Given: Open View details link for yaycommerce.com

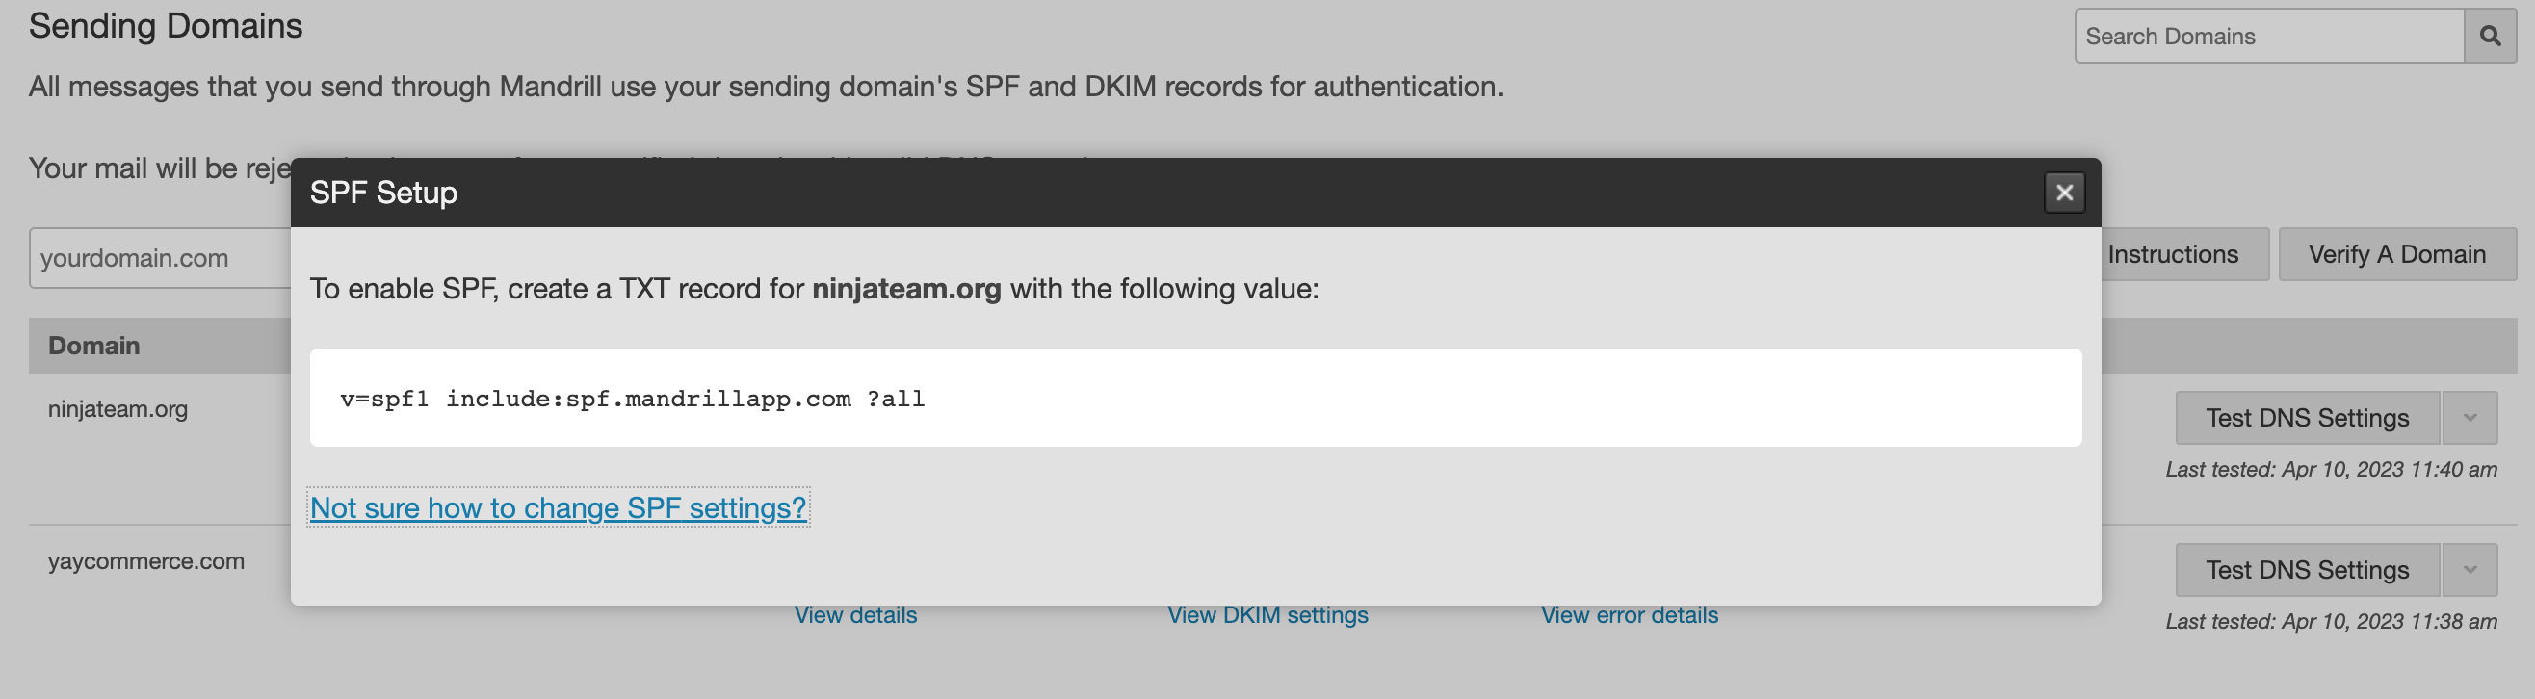Looking at the screenshot, I should tap(855, 615).
